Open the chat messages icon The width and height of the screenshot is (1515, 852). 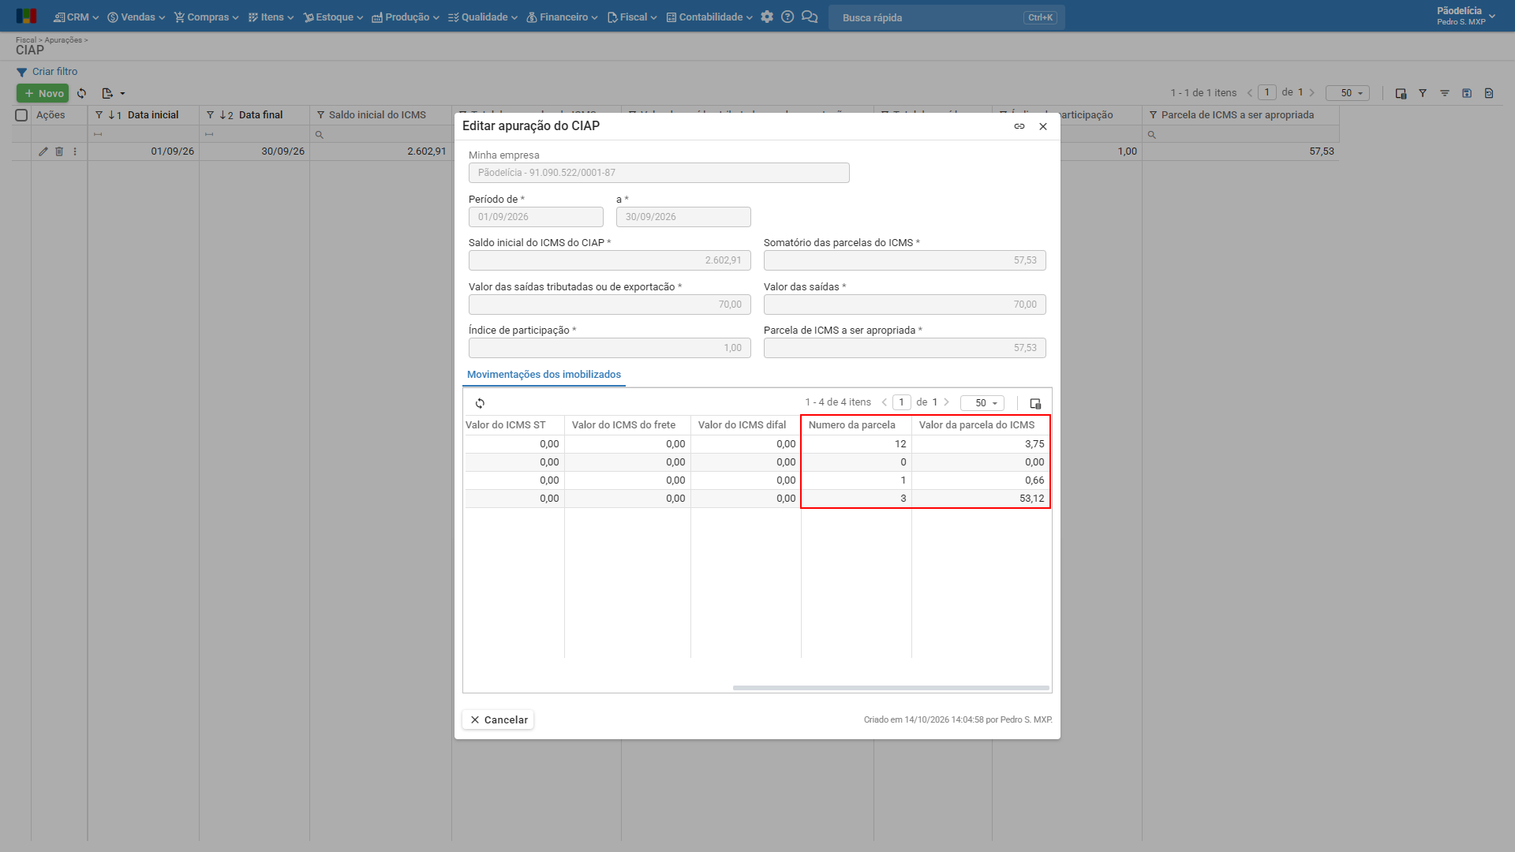[x=810, y=17]
